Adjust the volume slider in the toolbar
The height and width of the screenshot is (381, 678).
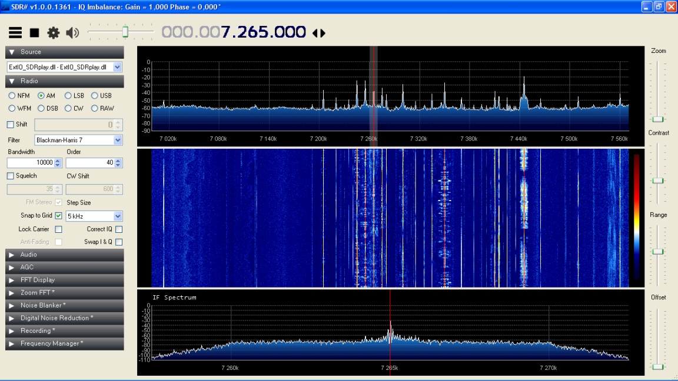(125, 32)
